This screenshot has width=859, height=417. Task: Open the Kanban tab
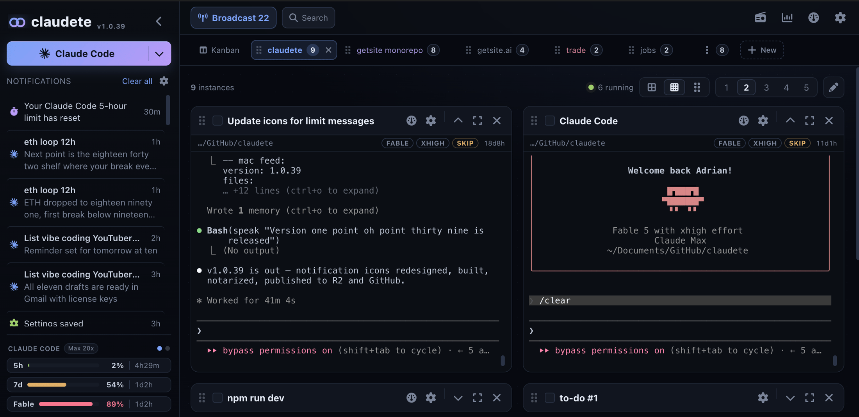(x=219, y=50)
